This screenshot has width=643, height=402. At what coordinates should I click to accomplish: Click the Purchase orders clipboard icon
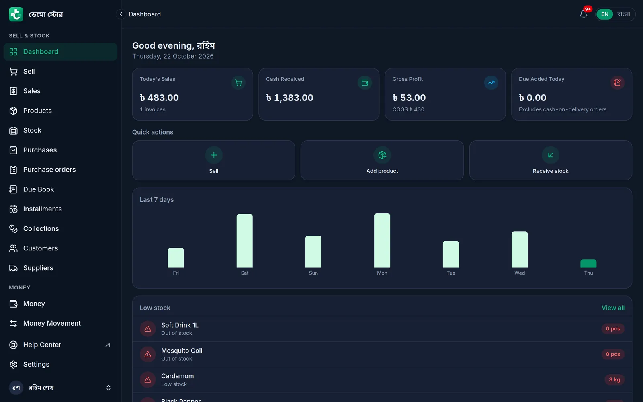(13, 170)
